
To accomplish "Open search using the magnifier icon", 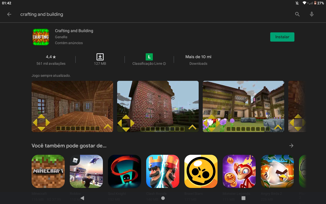I will (x=297, y=14).
